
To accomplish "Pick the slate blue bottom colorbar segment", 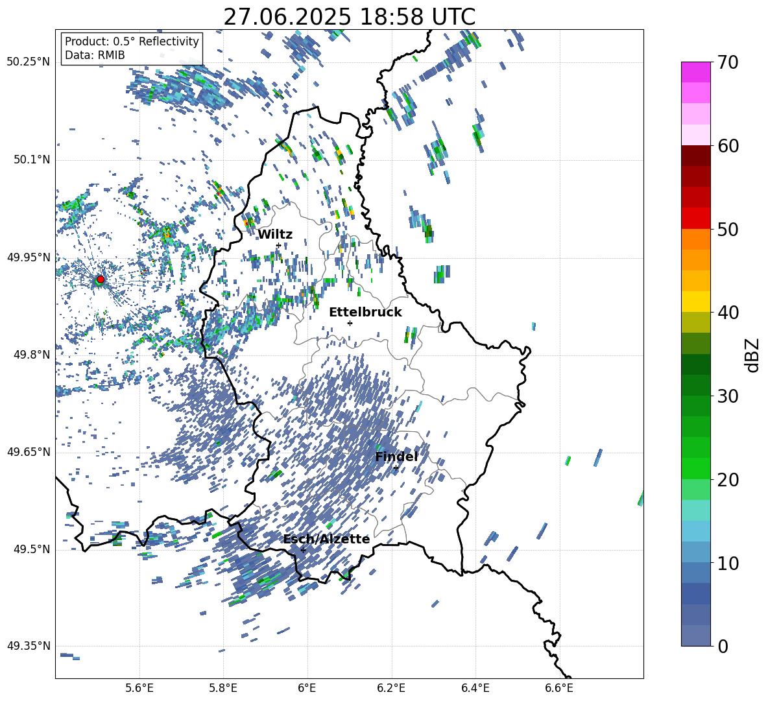I will (x=695, y=636).
